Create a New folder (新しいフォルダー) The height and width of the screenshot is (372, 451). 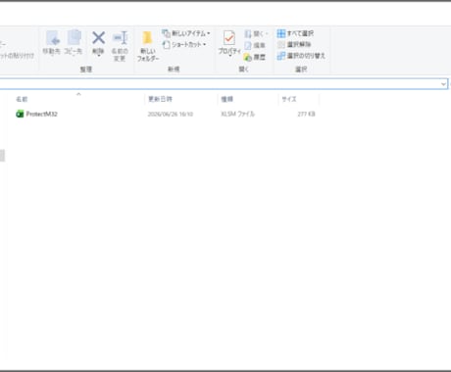coord(148,46)
